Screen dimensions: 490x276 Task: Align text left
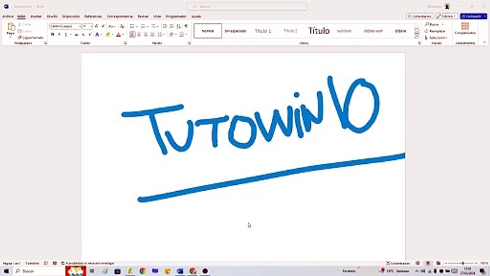tap(132, 34)
